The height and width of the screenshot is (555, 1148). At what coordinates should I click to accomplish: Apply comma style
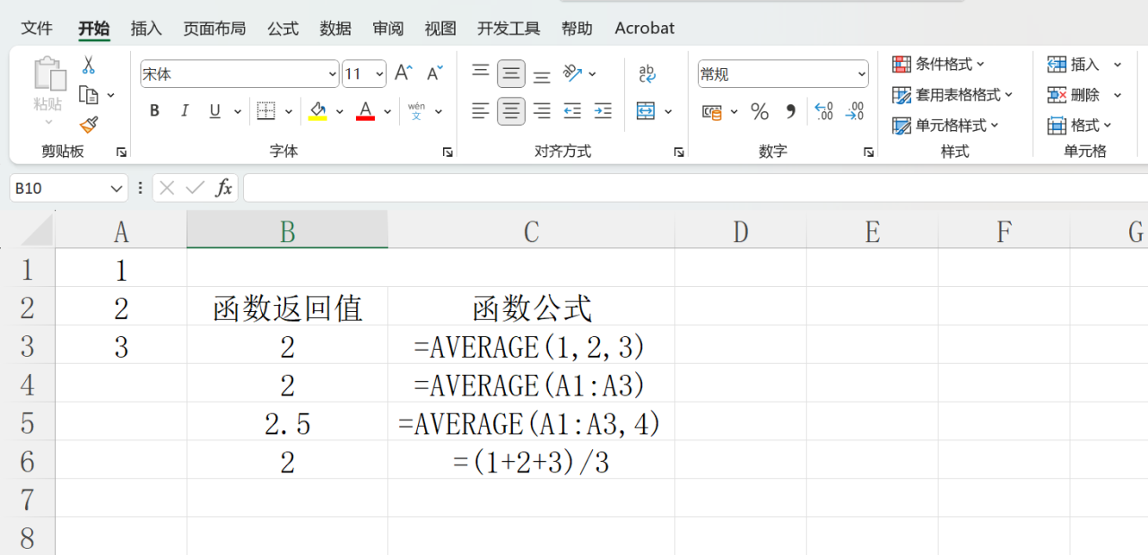(790, 112)
